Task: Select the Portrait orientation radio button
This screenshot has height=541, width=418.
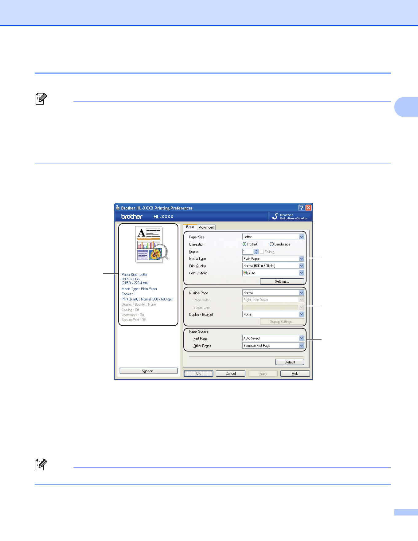Action: 244,244
